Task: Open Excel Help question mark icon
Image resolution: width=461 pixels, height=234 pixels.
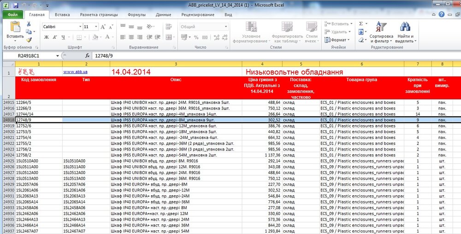Action: point(441,15)
